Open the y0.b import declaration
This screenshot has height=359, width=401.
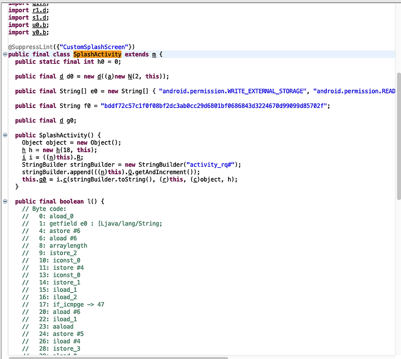click(38, 32)
